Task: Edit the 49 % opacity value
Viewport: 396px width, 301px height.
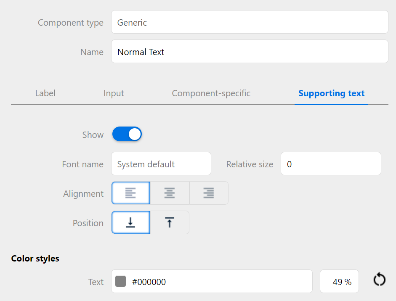Action: tap(339, 282)
